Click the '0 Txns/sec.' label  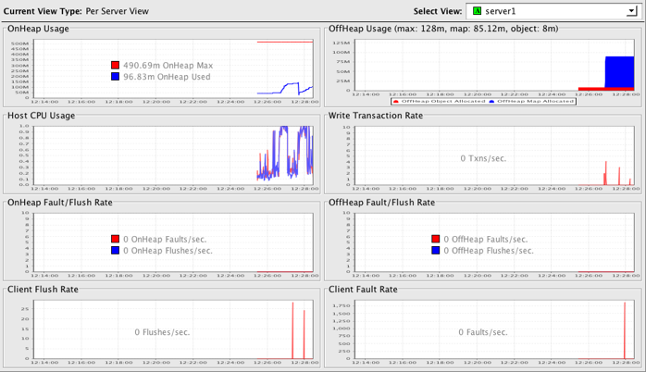point(483,158)
